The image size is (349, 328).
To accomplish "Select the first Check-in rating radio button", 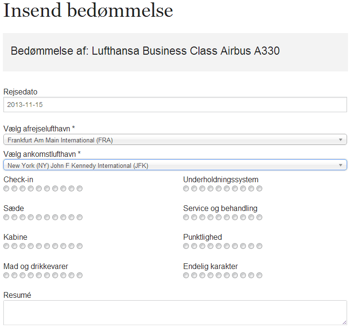I will pos(6,188).
